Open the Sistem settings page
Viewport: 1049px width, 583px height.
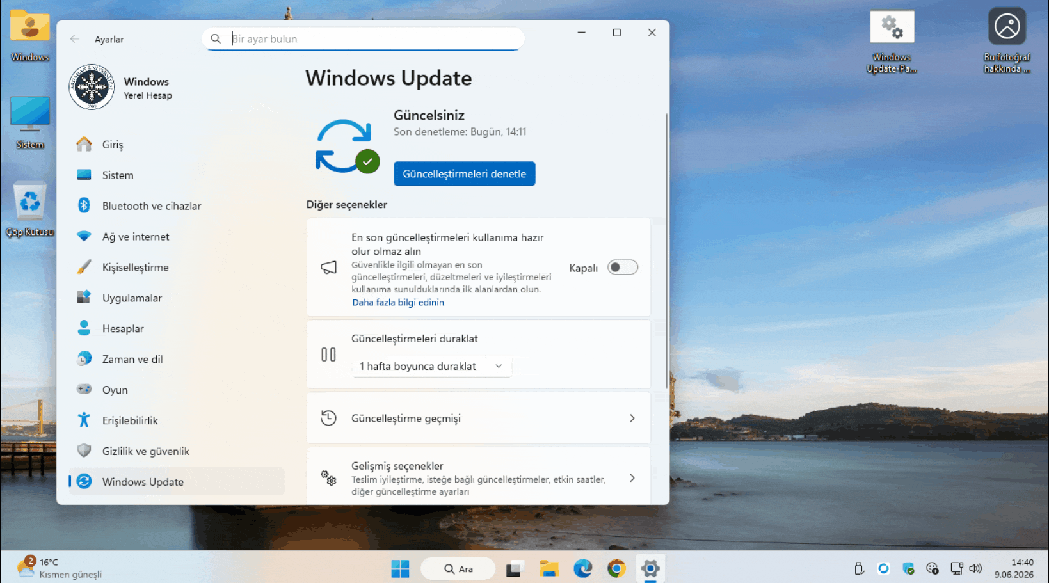177,175
